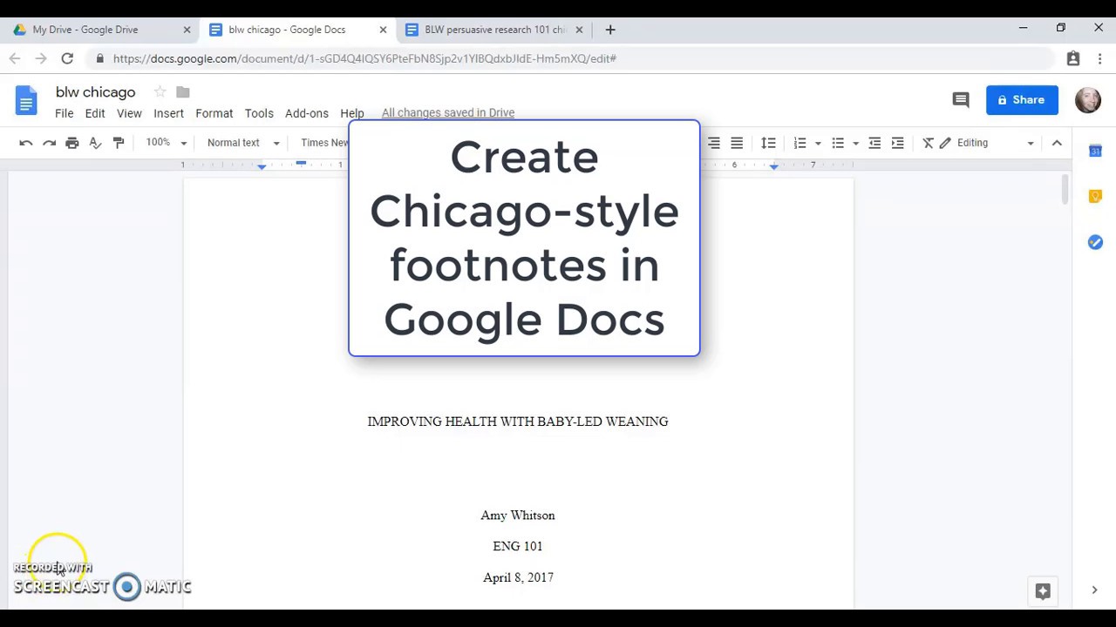
Task: Click the left indent marker on ruler
Action: coord(262,165)
